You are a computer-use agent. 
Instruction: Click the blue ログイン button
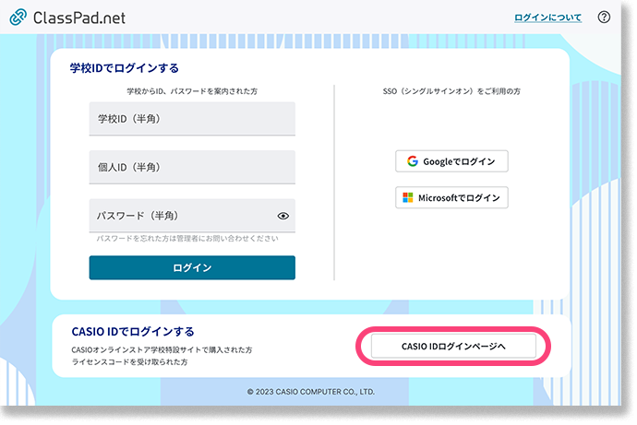coord(192,267)
